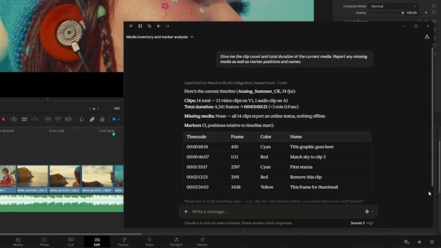Click the Insert clip tool
Screen dimensions: 441x248
(x=48, y=119)
